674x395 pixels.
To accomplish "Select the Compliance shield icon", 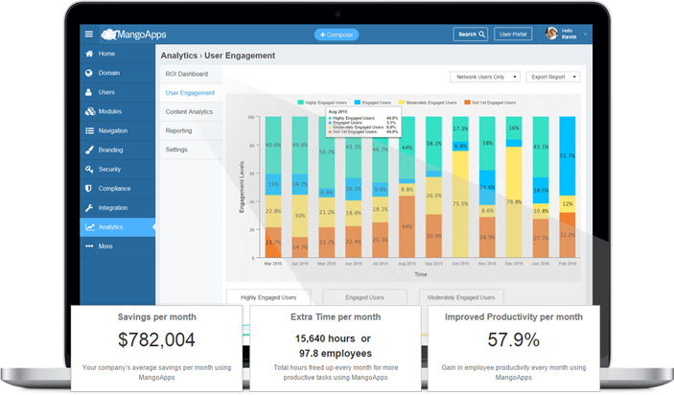I will [x=88, y=188].
